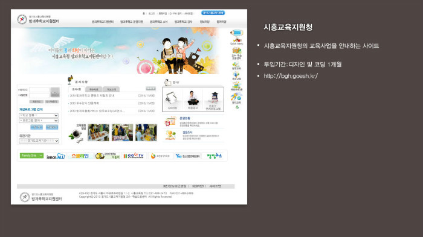Open the rocket icon in the quick sidebar
Screen dimensions: 423x237
click(236, 96)
